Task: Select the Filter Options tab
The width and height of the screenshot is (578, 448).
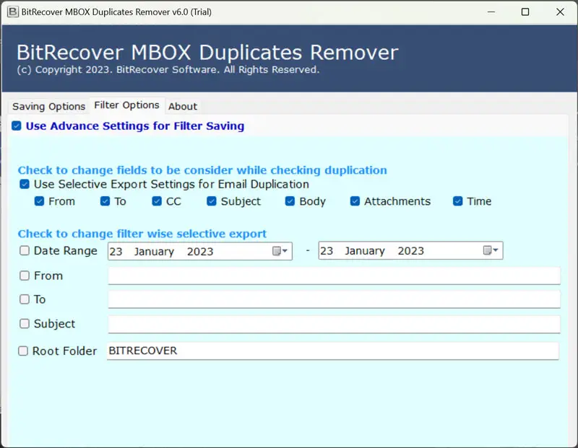Action: tap(127, 105)
